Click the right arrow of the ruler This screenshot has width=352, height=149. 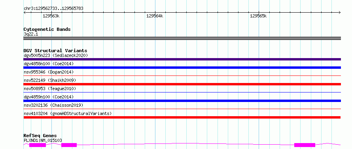tap(339, 13)
